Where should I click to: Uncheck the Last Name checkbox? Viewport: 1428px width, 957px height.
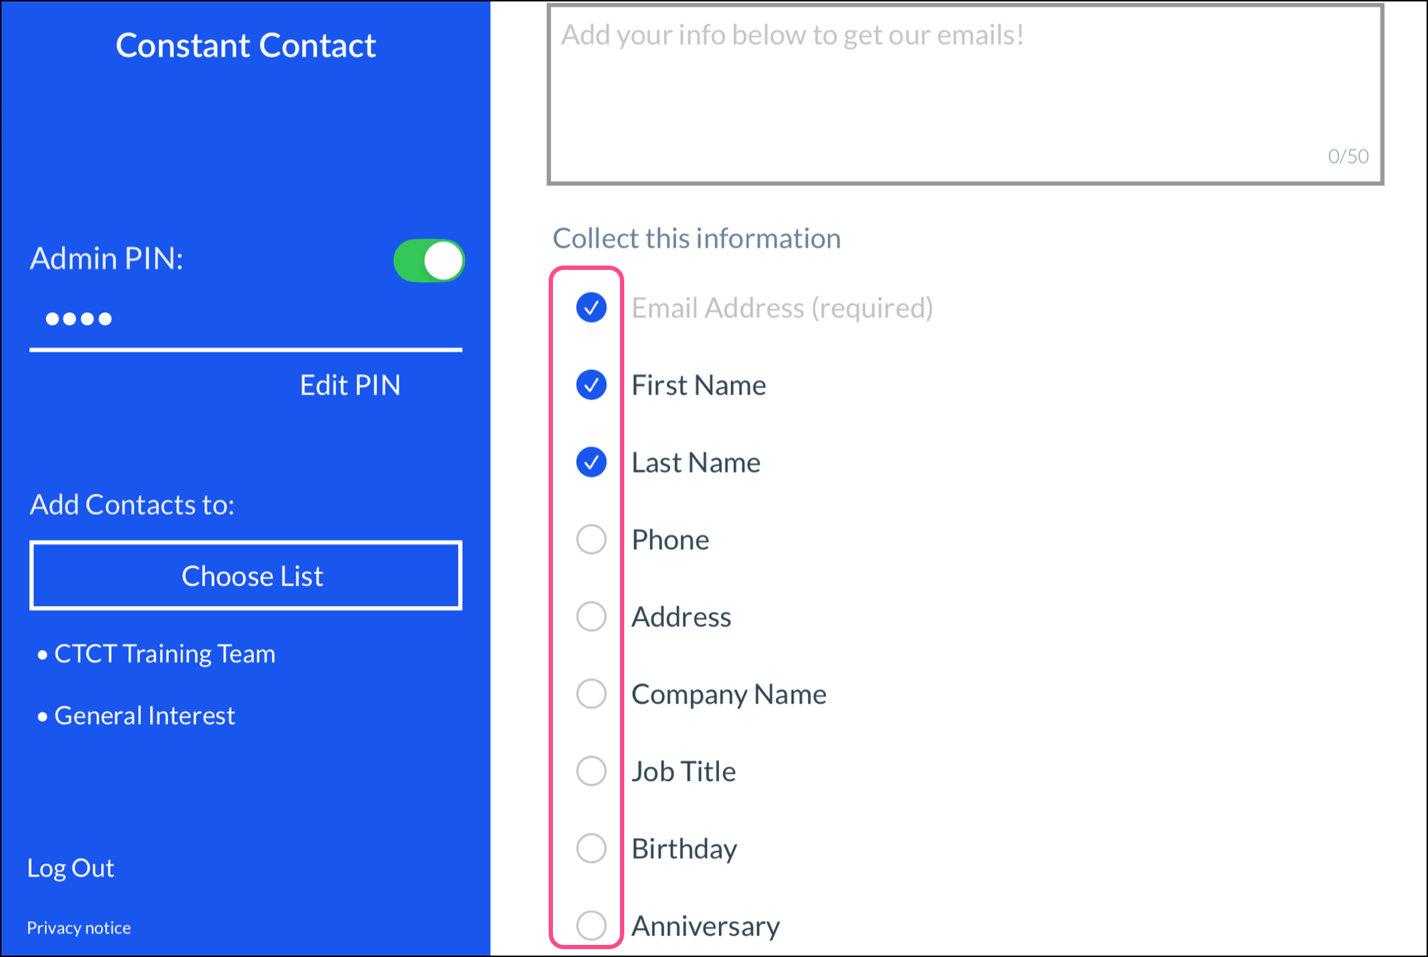click(591, 463)
